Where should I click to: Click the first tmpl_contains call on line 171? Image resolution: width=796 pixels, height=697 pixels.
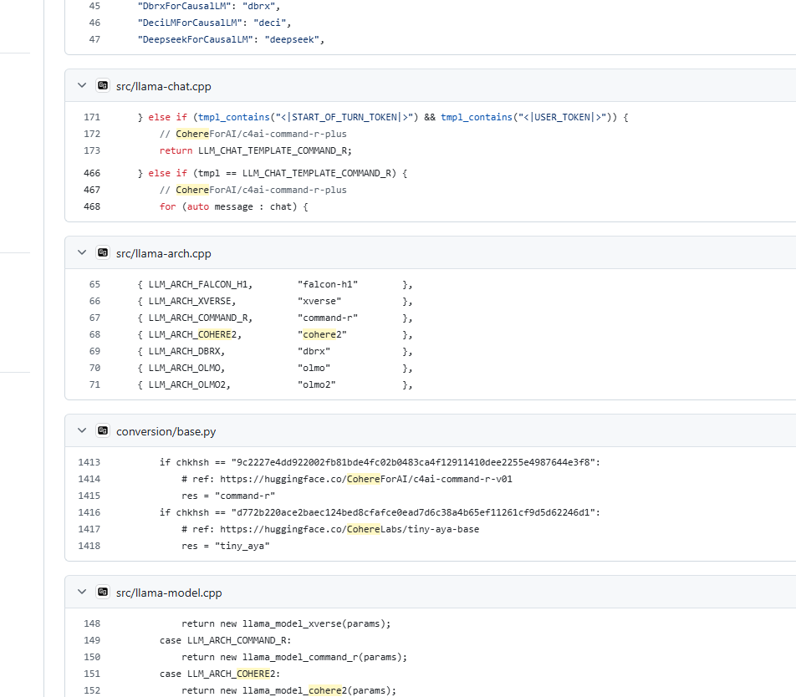(x=233, y=117)
